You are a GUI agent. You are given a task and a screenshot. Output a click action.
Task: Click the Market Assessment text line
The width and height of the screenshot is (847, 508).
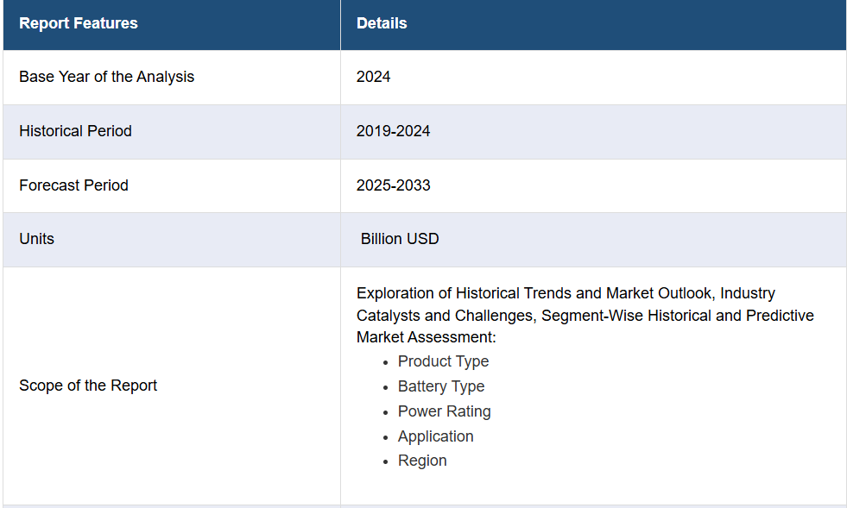[x=427, y=337]
